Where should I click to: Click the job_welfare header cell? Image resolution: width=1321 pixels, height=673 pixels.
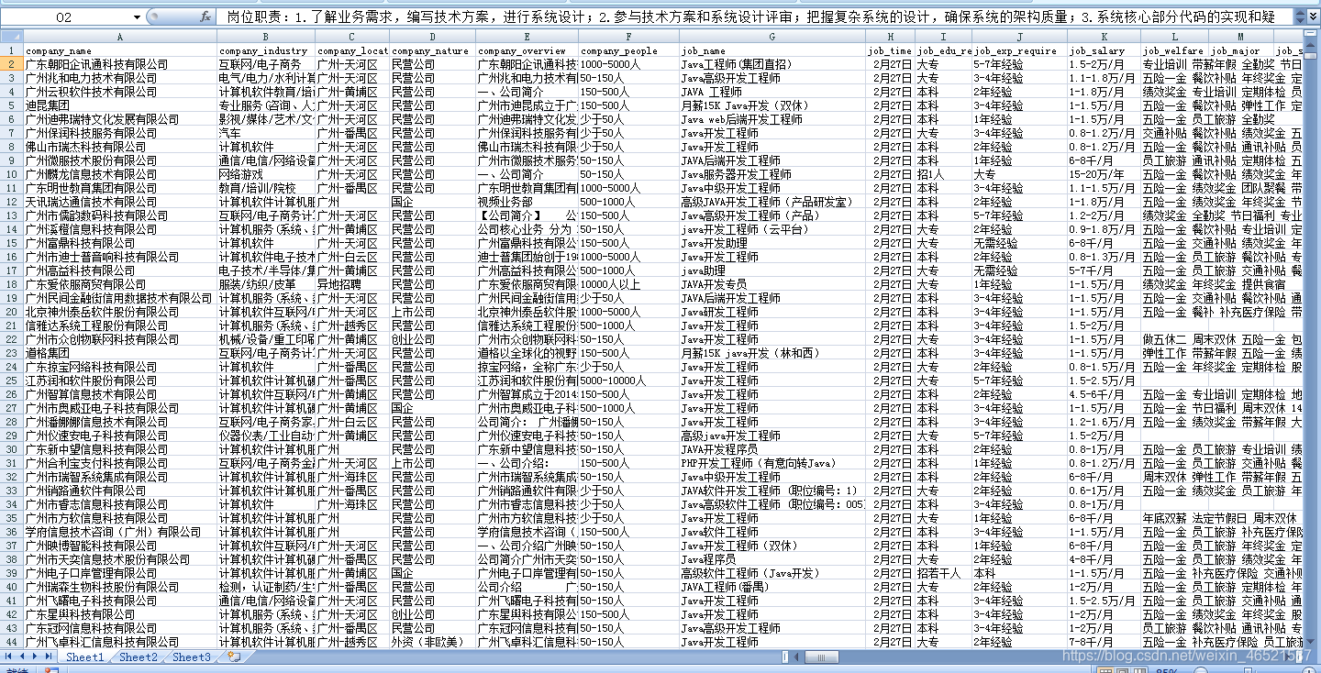(x=1174, y=50)
